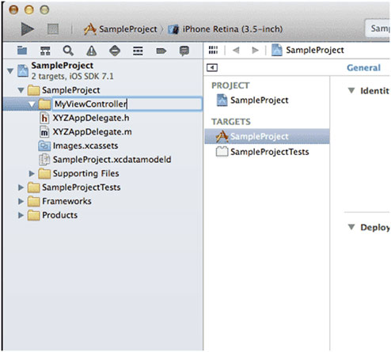Choose the iPhone Retina (3.5-inch) destination
Viewport: 391px width, 352px height.
(x=233, y=29)
